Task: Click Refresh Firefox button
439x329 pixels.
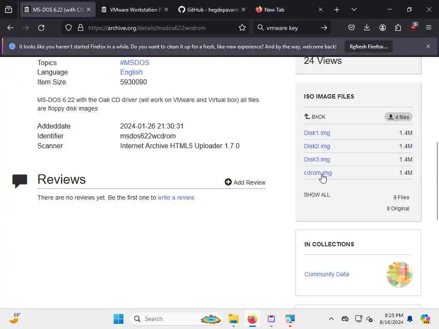Action: click(368, 46)
